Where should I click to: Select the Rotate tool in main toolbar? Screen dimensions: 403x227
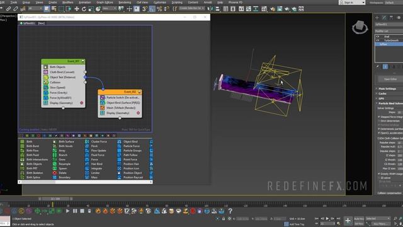pyautogui.click(x=84, y=9)
